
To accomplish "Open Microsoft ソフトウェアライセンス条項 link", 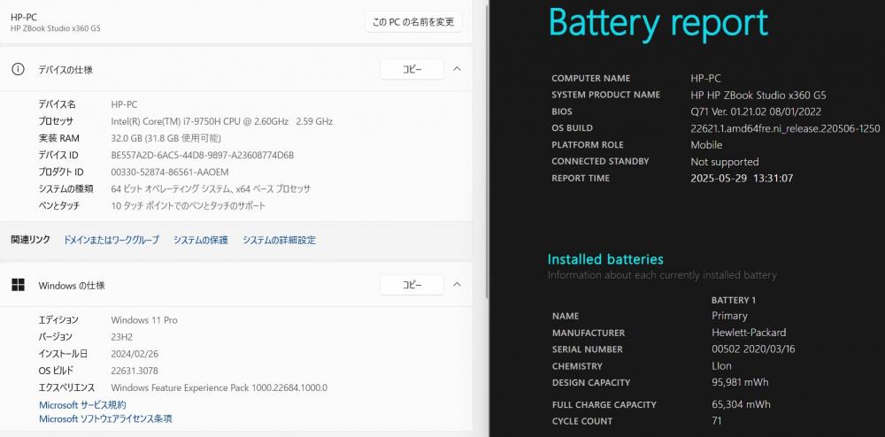I will click(x=105, y=418).
